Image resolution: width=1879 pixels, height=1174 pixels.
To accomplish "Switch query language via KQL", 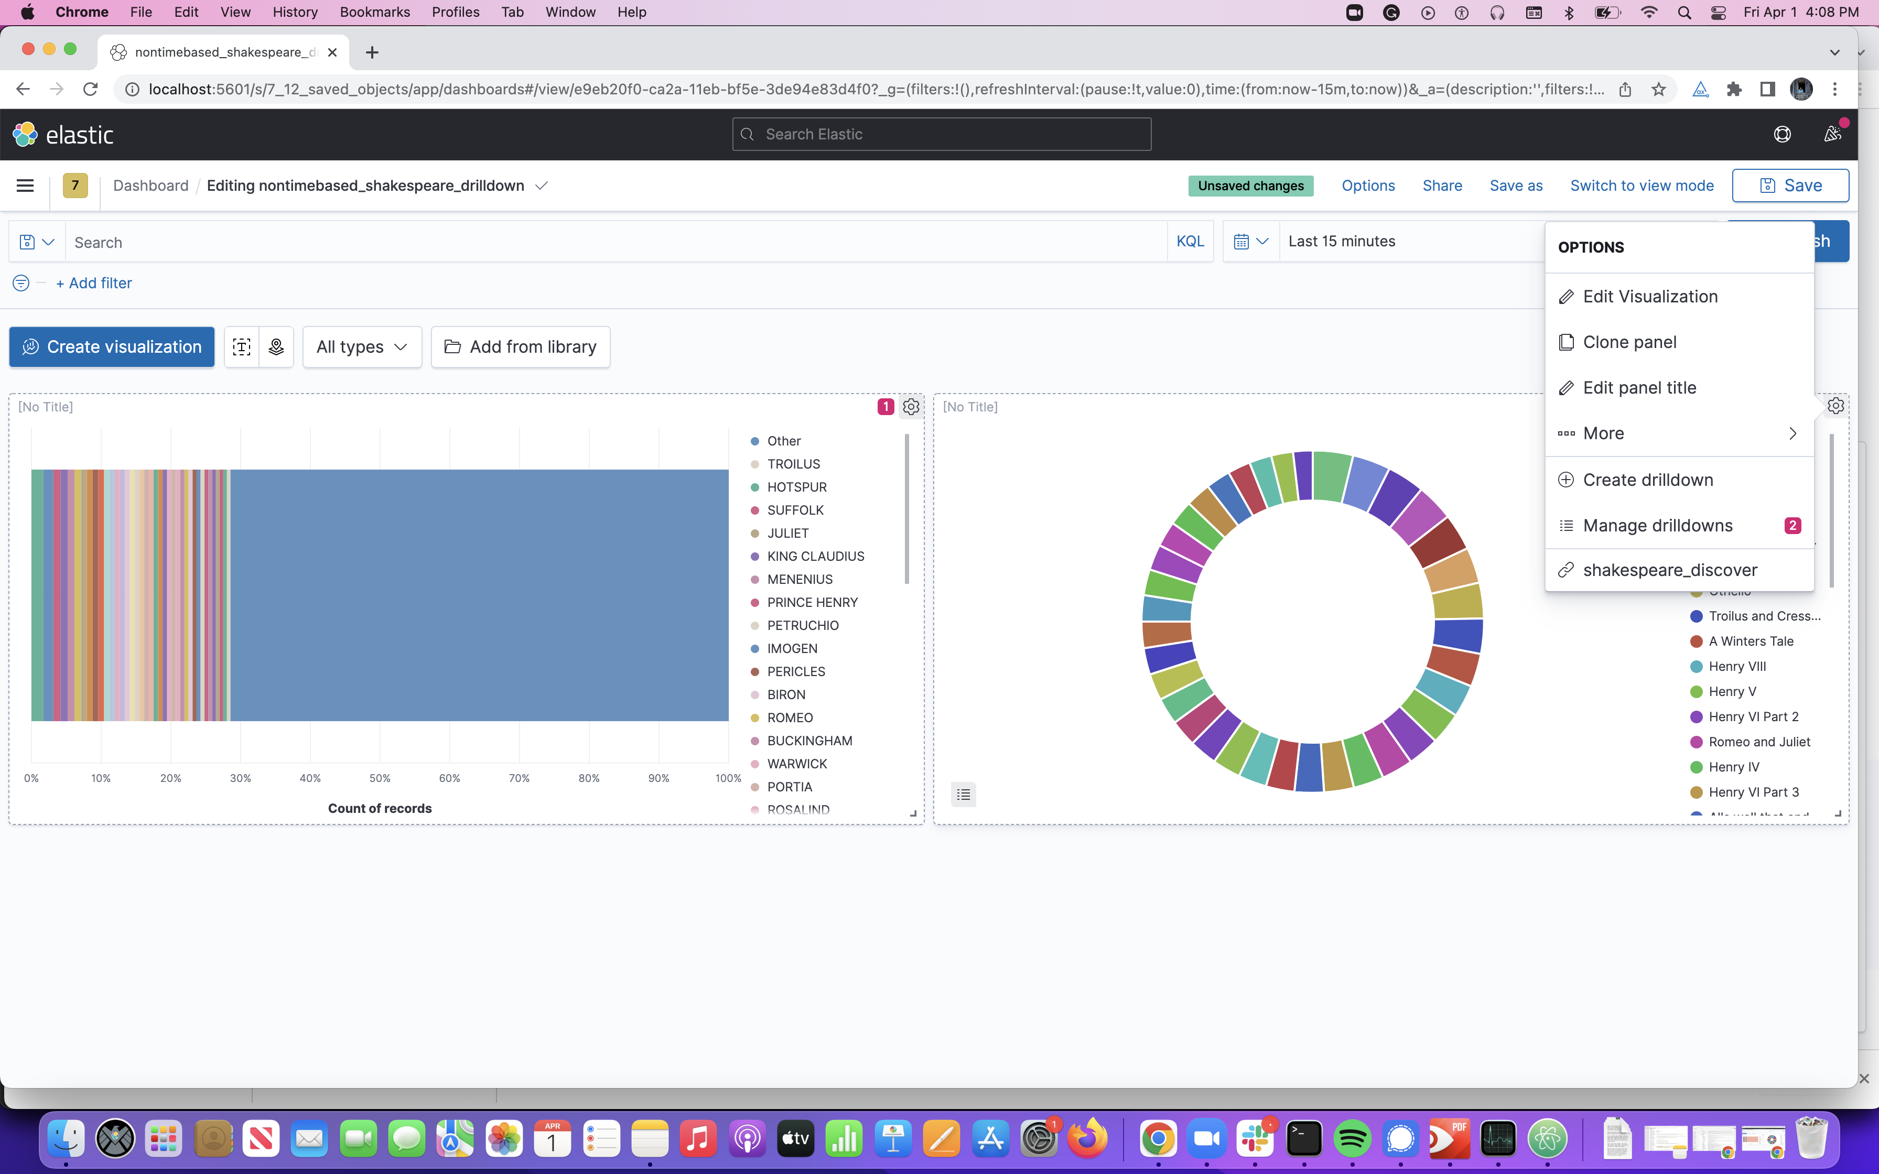I will 1190,242.
